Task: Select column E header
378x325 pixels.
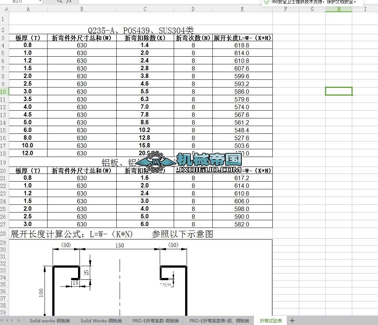Action: (242, 9)
